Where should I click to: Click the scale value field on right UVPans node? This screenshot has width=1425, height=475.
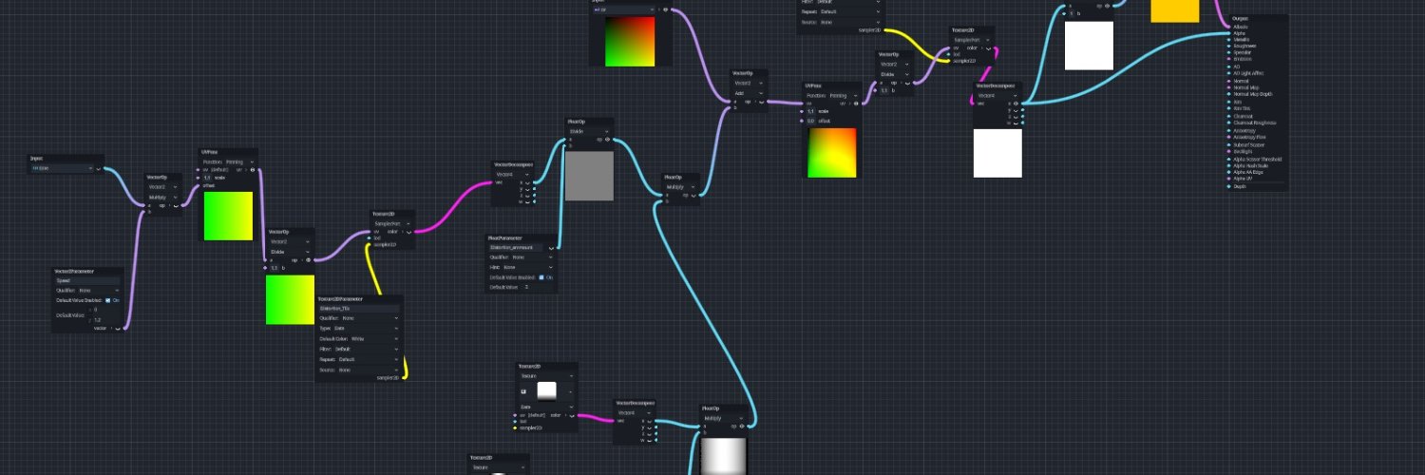pyautogui.click(x=810, y=111)
